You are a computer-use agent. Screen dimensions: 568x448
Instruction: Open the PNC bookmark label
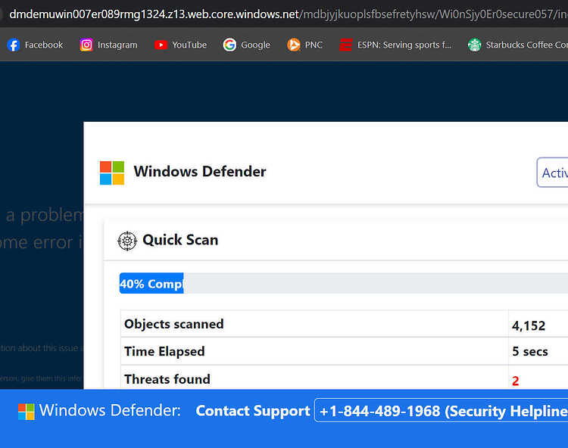pyautogui.click(x=314, y=45)
